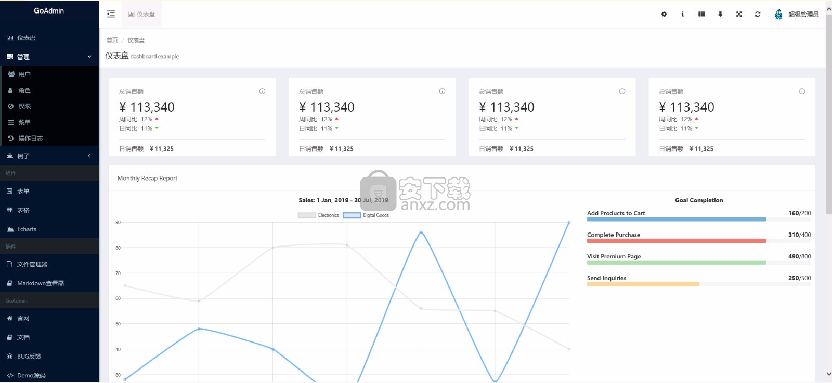The height and width of the screenshot is (383, 832).
Task: Open Markdown查看器 in the sidebar
Action: [x=49, y=283]
